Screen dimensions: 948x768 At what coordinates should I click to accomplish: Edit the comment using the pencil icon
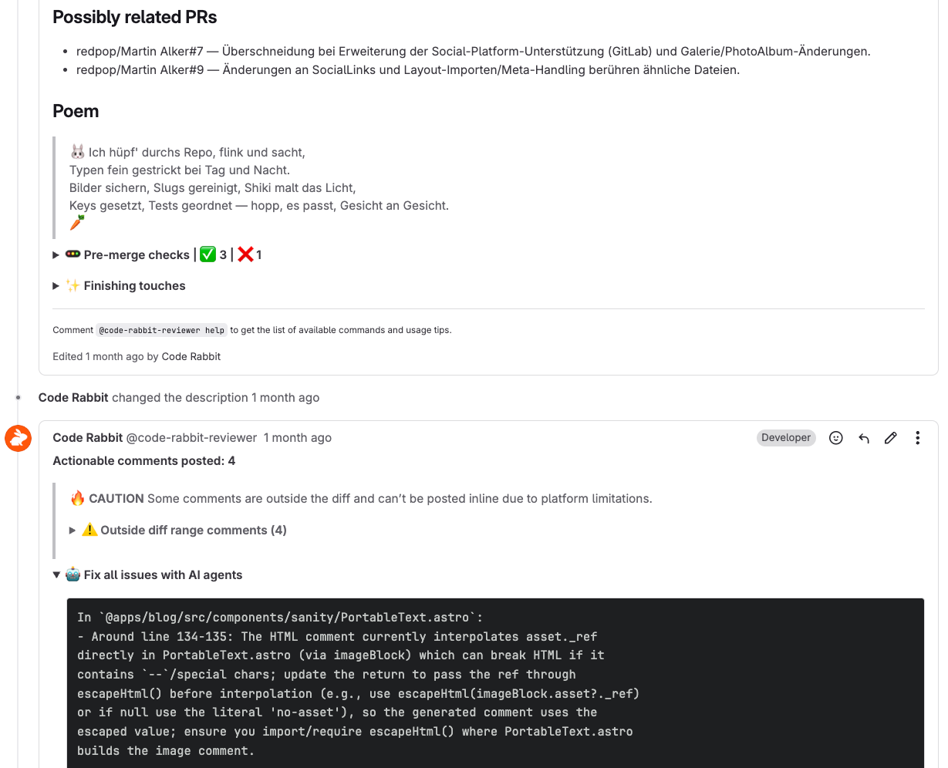click(891, 438)
